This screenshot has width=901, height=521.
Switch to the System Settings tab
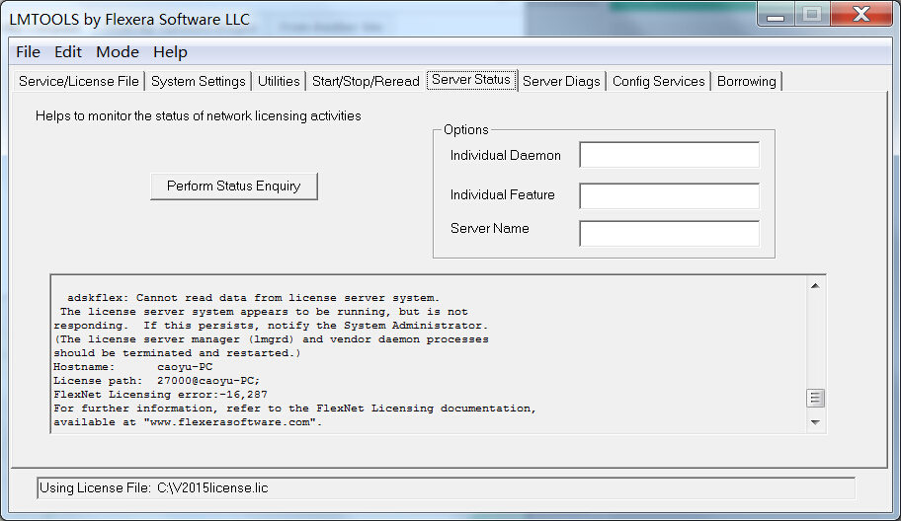199,82
